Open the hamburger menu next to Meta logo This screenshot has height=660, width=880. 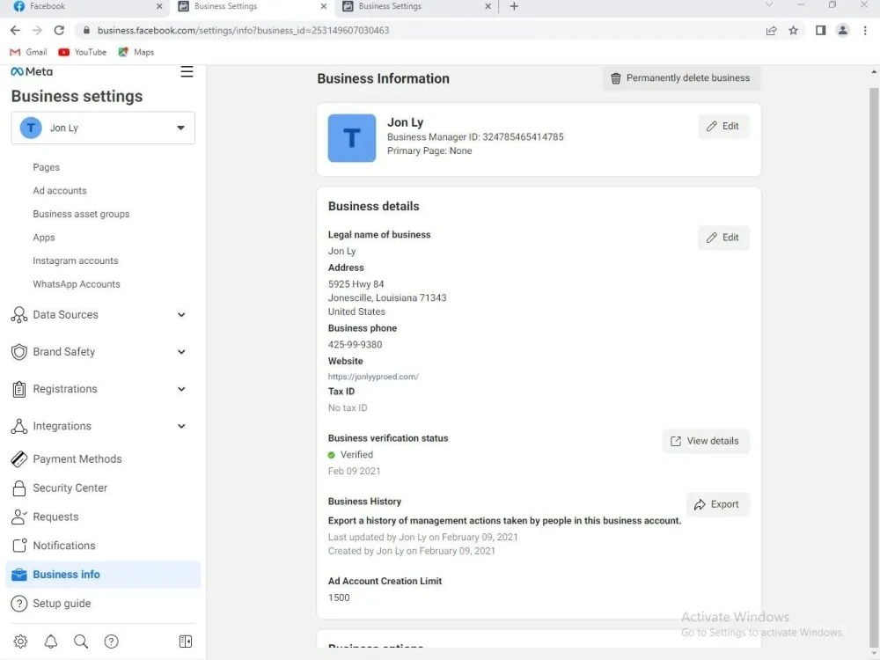point(187,72)
